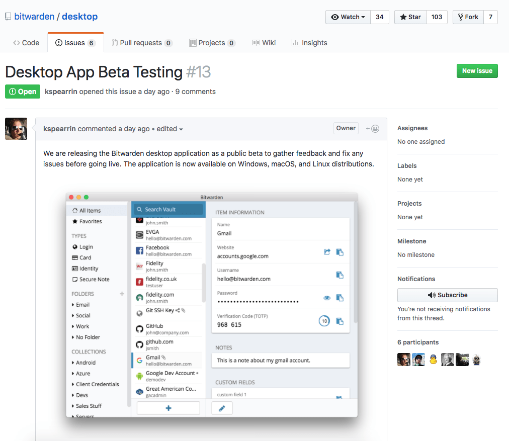Open the Pull requests tab
The width and height of the screenshot is (509, 441).
coord(142,43)
